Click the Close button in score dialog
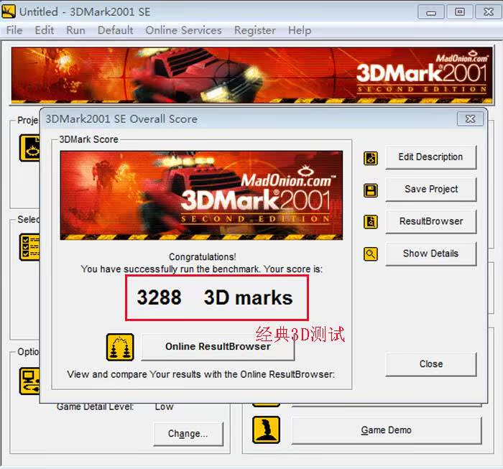503x469 pixels. click(431, 364)
